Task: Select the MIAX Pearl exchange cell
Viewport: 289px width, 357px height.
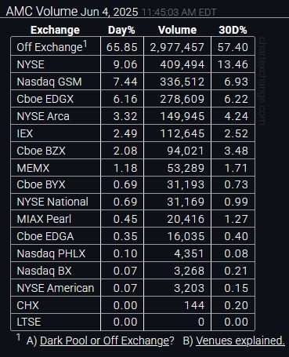Action: click(56, 219)
